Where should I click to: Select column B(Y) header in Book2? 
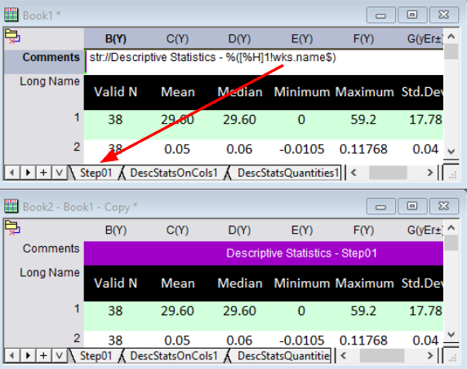pos(116,230)
